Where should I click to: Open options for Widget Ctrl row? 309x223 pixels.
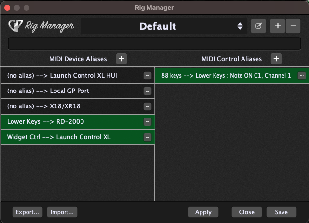148,137
